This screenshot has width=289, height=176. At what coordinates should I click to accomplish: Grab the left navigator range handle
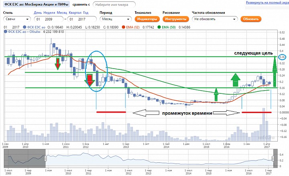tap(45, 158)
